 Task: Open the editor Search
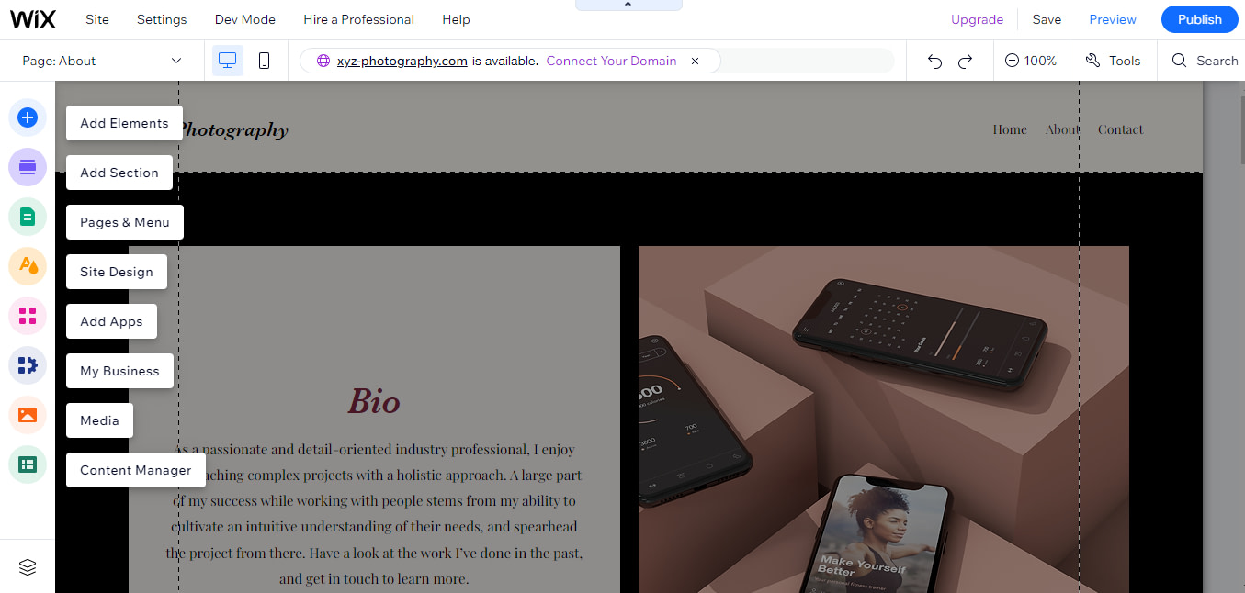point(1204,60)
